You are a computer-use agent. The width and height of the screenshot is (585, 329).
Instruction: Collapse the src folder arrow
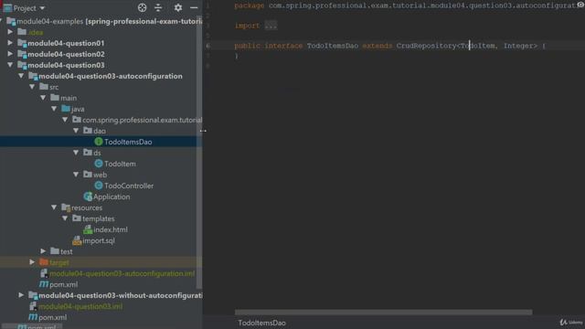(33, 87)
